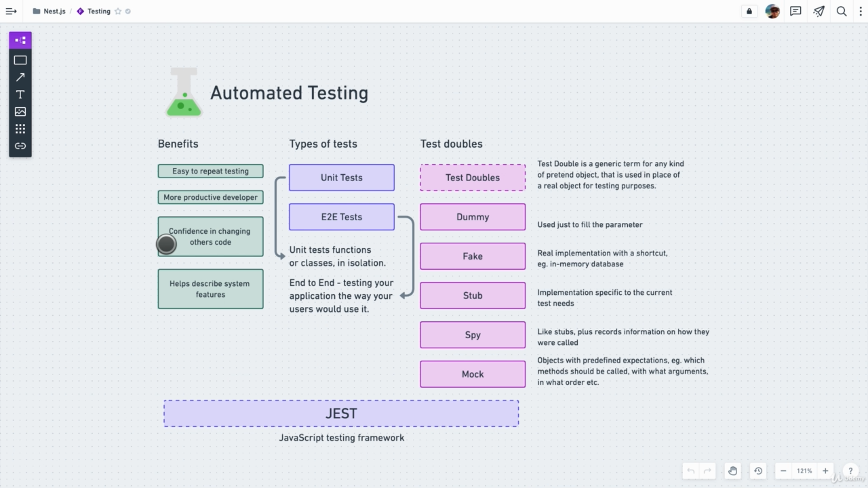Screen dimensions: 868x488
Task: Open the three-dot more options menu
Action: pos(861,12)
